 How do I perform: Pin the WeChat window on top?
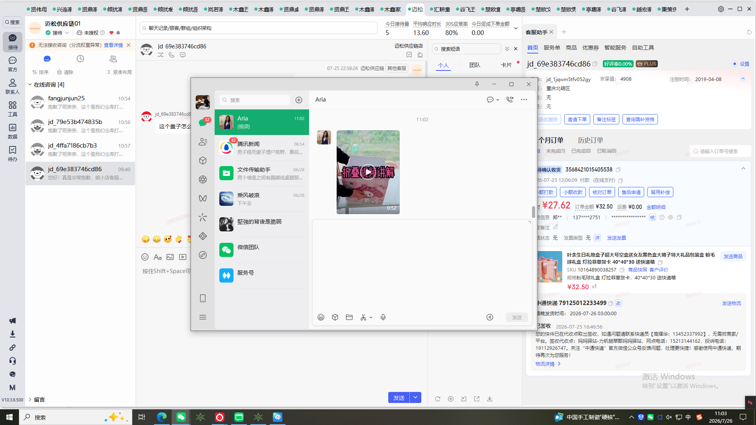(x=477, y=84)
